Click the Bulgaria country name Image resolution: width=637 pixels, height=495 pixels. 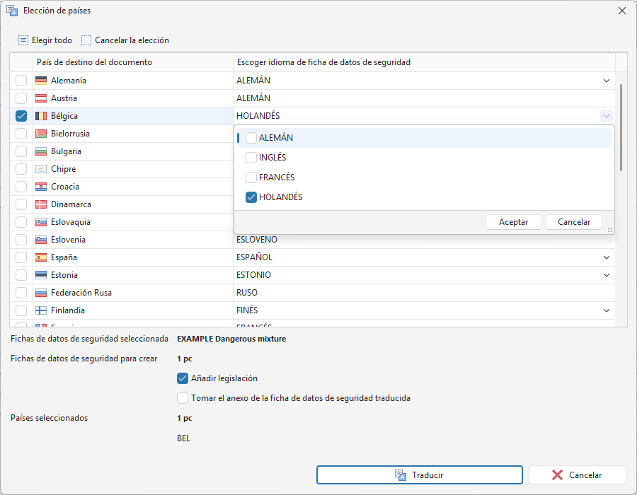pyautogui.click(x=66, y=151)
